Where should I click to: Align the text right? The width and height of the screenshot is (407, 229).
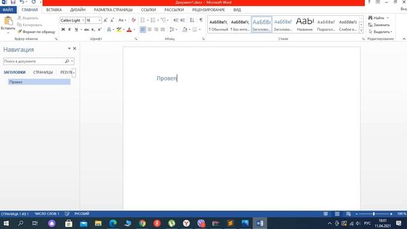(156, 30)
